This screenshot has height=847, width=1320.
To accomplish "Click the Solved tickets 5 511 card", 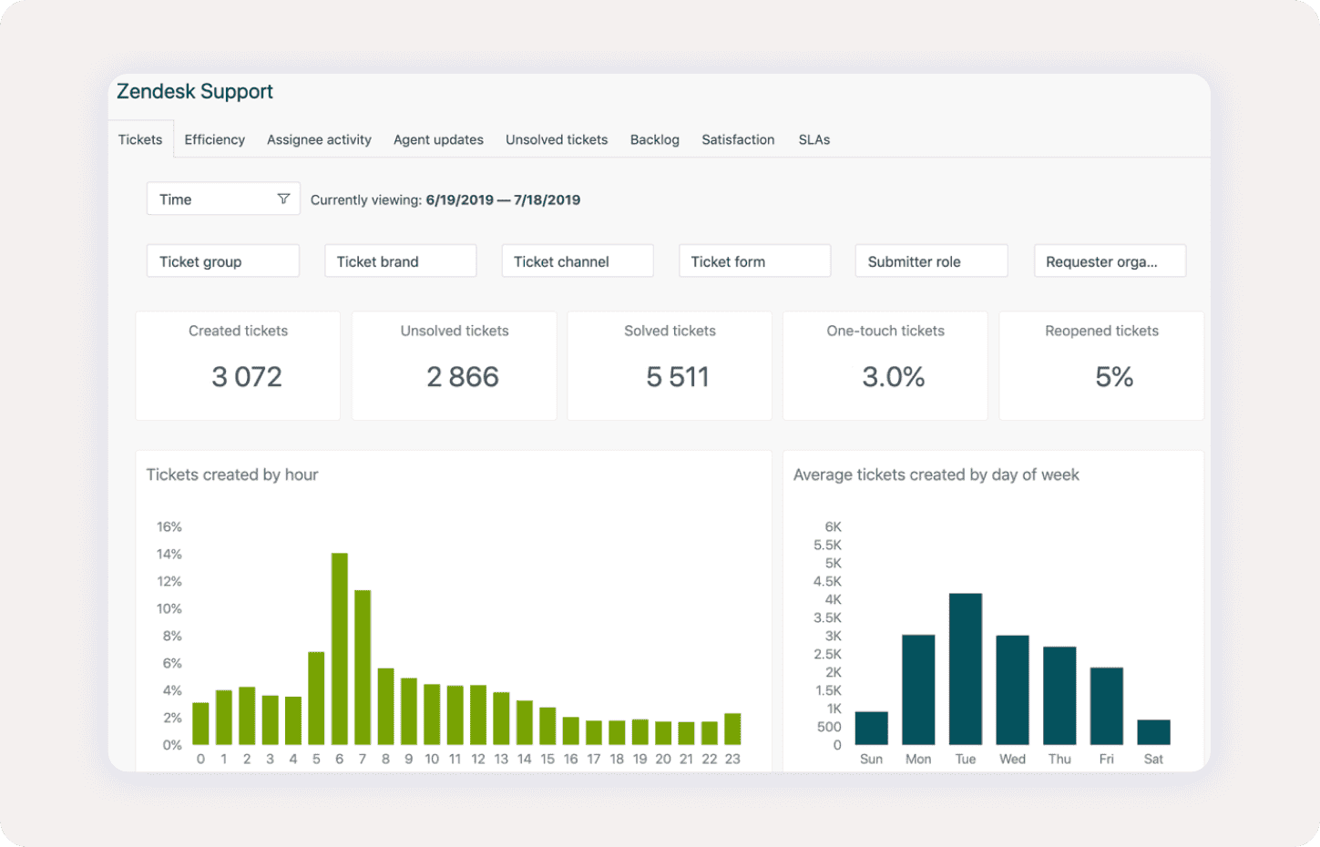I will pos(670,365).
